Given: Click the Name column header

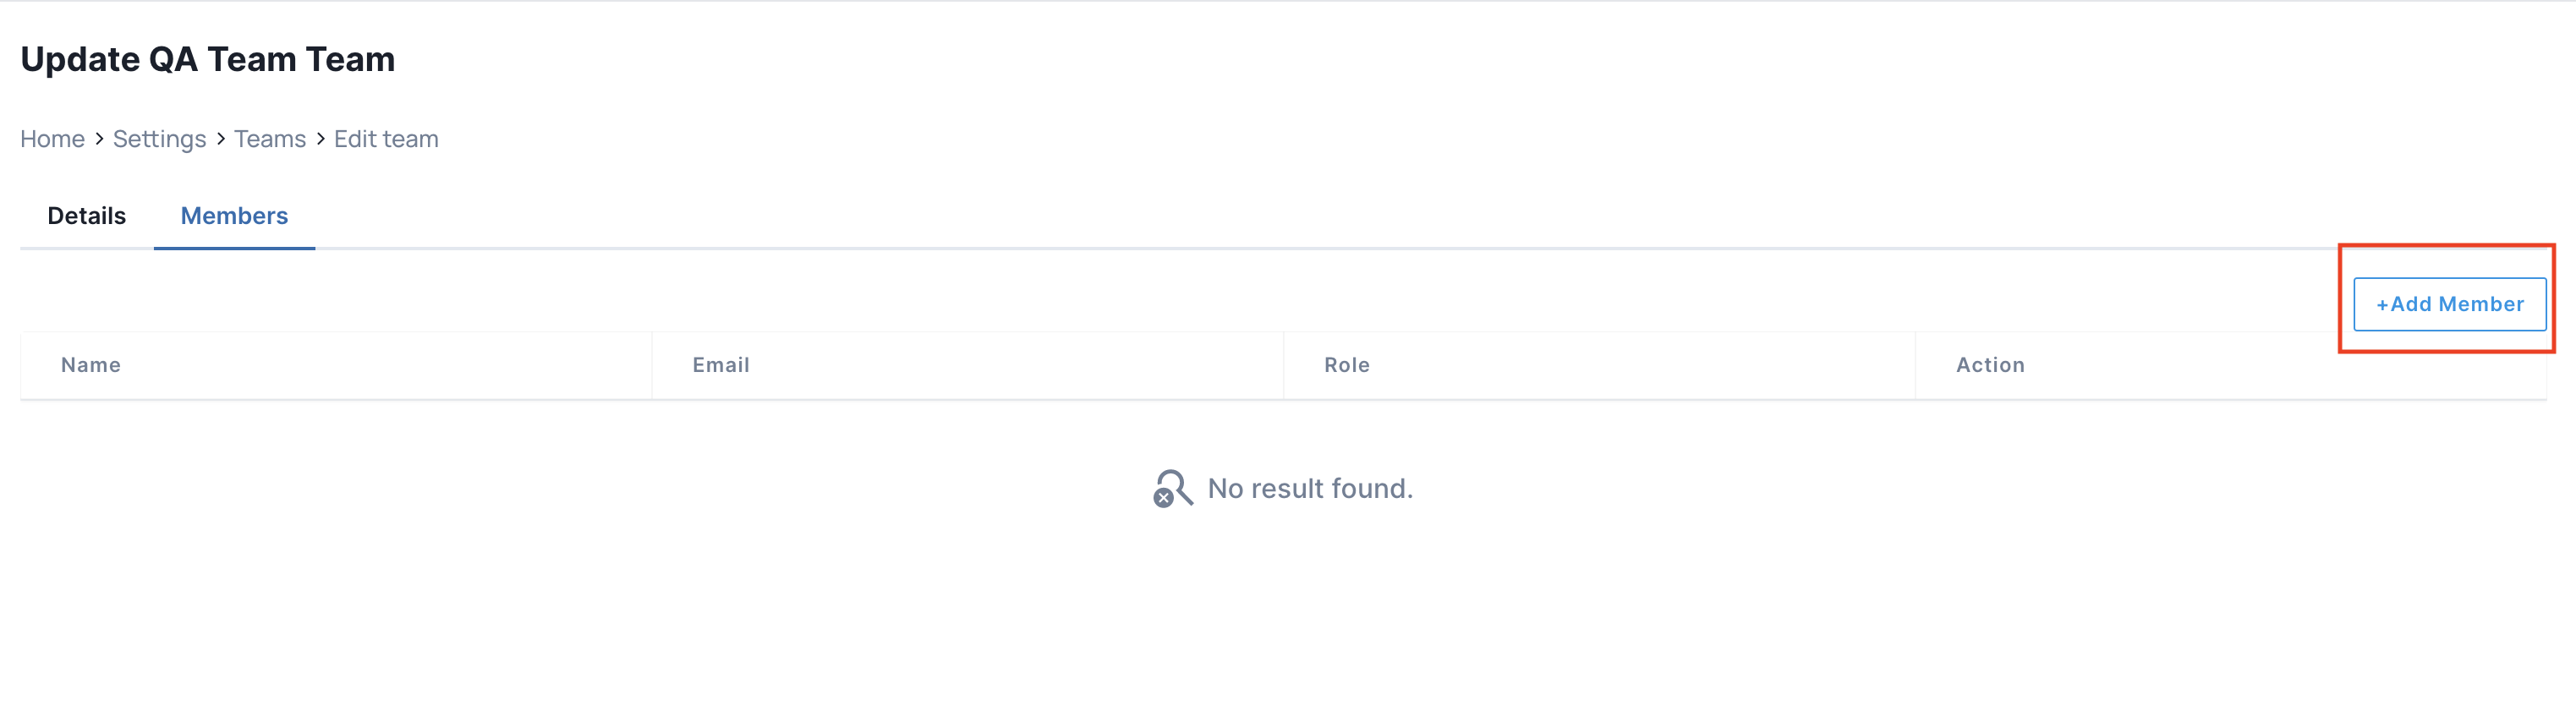Looking at the screenshot, I should [91, 365].
